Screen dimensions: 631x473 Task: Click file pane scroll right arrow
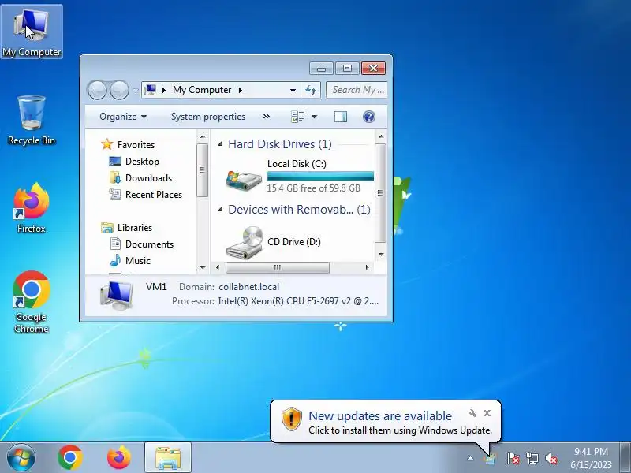click(x=367, y=267)
